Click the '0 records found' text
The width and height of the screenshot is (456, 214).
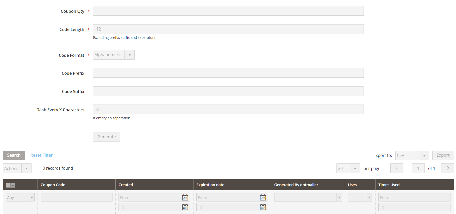[58, 168]
